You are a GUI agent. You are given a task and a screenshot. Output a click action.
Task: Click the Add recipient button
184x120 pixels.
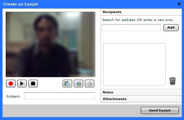coord(171,28)
